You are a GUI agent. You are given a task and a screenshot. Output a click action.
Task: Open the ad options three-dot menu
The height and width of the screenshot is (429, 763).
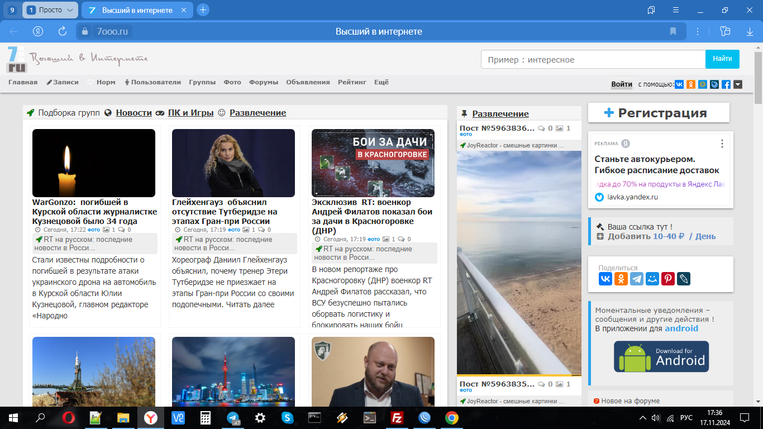[722, 144]
